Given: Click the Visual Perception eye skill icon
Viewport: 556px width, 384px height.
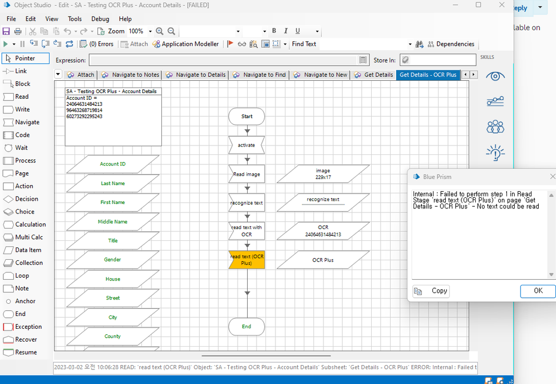Looking at the screenshot, I should [495, 76].
